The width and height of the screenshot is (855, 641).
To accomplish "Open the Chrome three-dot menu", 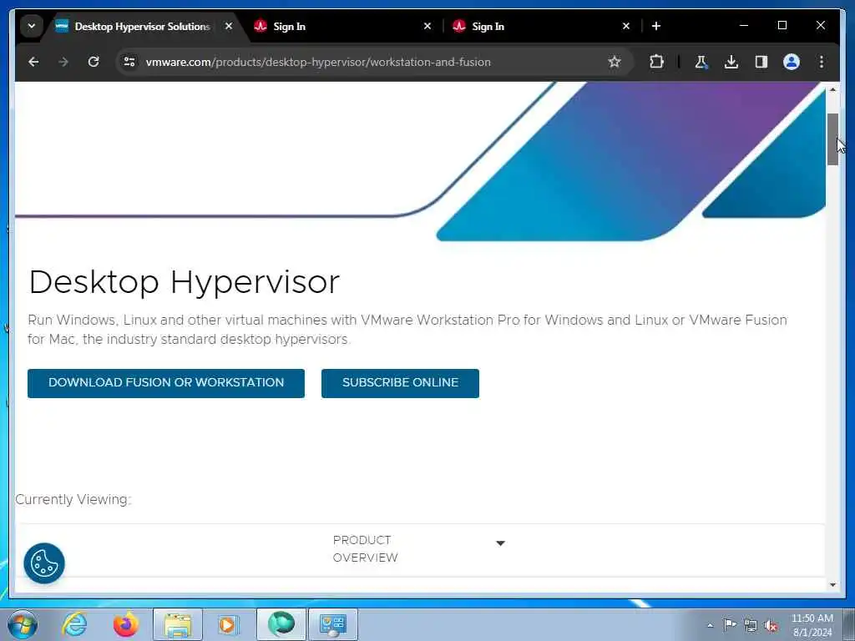I will pyautogui.click(x=822, y=62).
